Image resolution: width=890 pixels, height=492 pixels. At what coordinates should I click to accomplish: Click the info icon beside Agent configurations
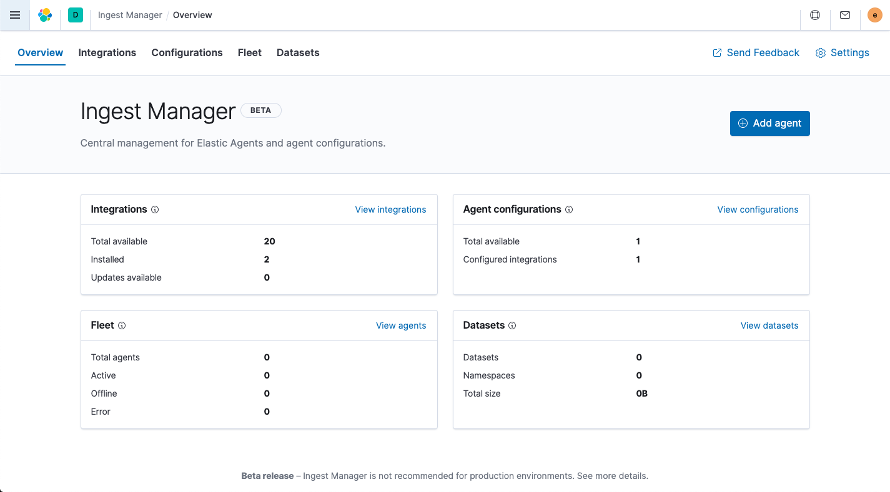(569, 210)
